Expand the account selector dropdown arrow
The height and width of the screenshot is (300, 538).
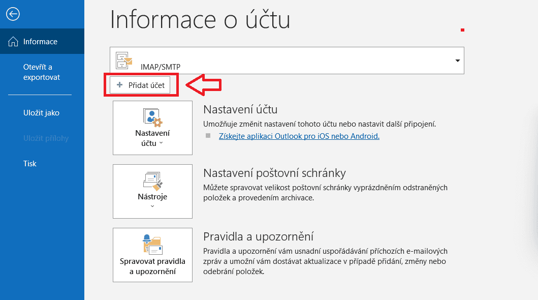coord(457,61)
